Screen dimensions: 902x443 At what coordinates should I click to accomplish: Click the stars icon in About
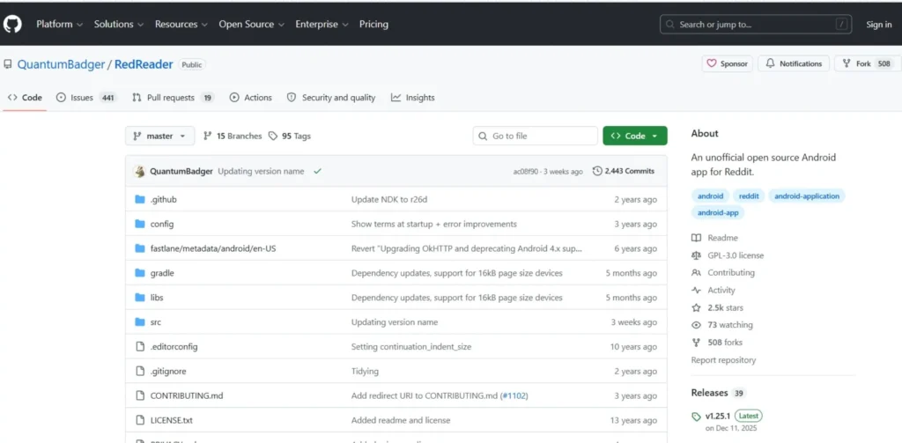[697, 307]
